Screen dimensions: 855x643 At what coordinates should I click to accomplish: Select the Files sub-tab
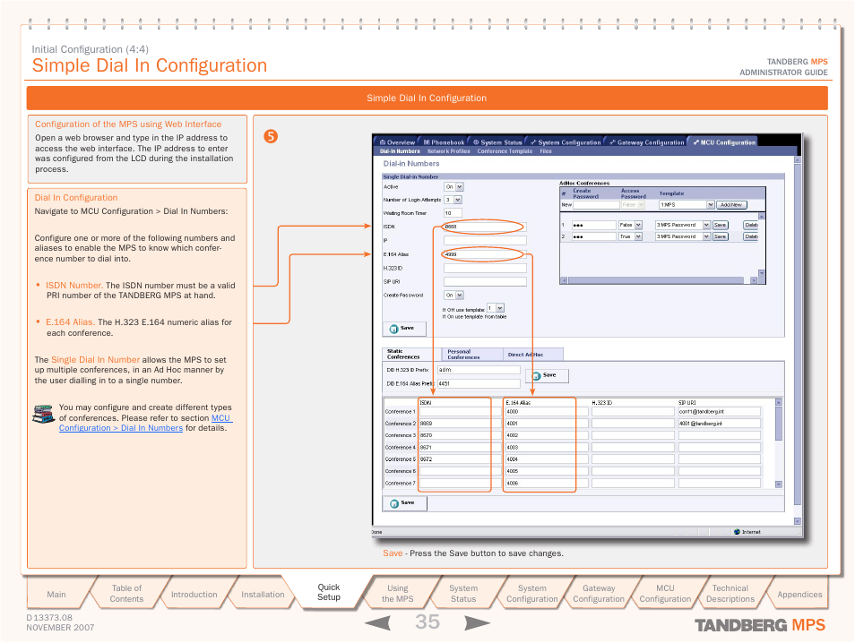546,151
